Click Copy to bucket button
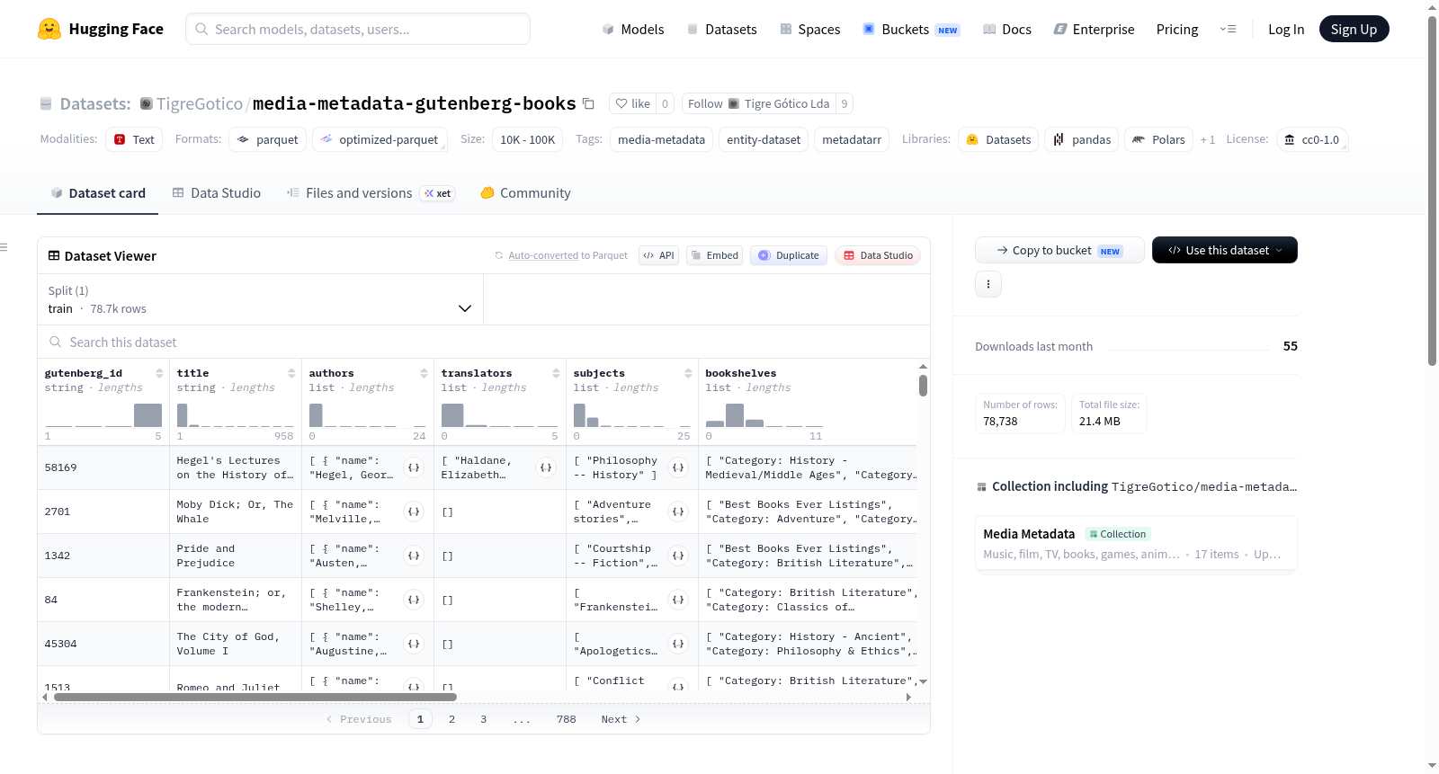 [x=1059, y=250]
